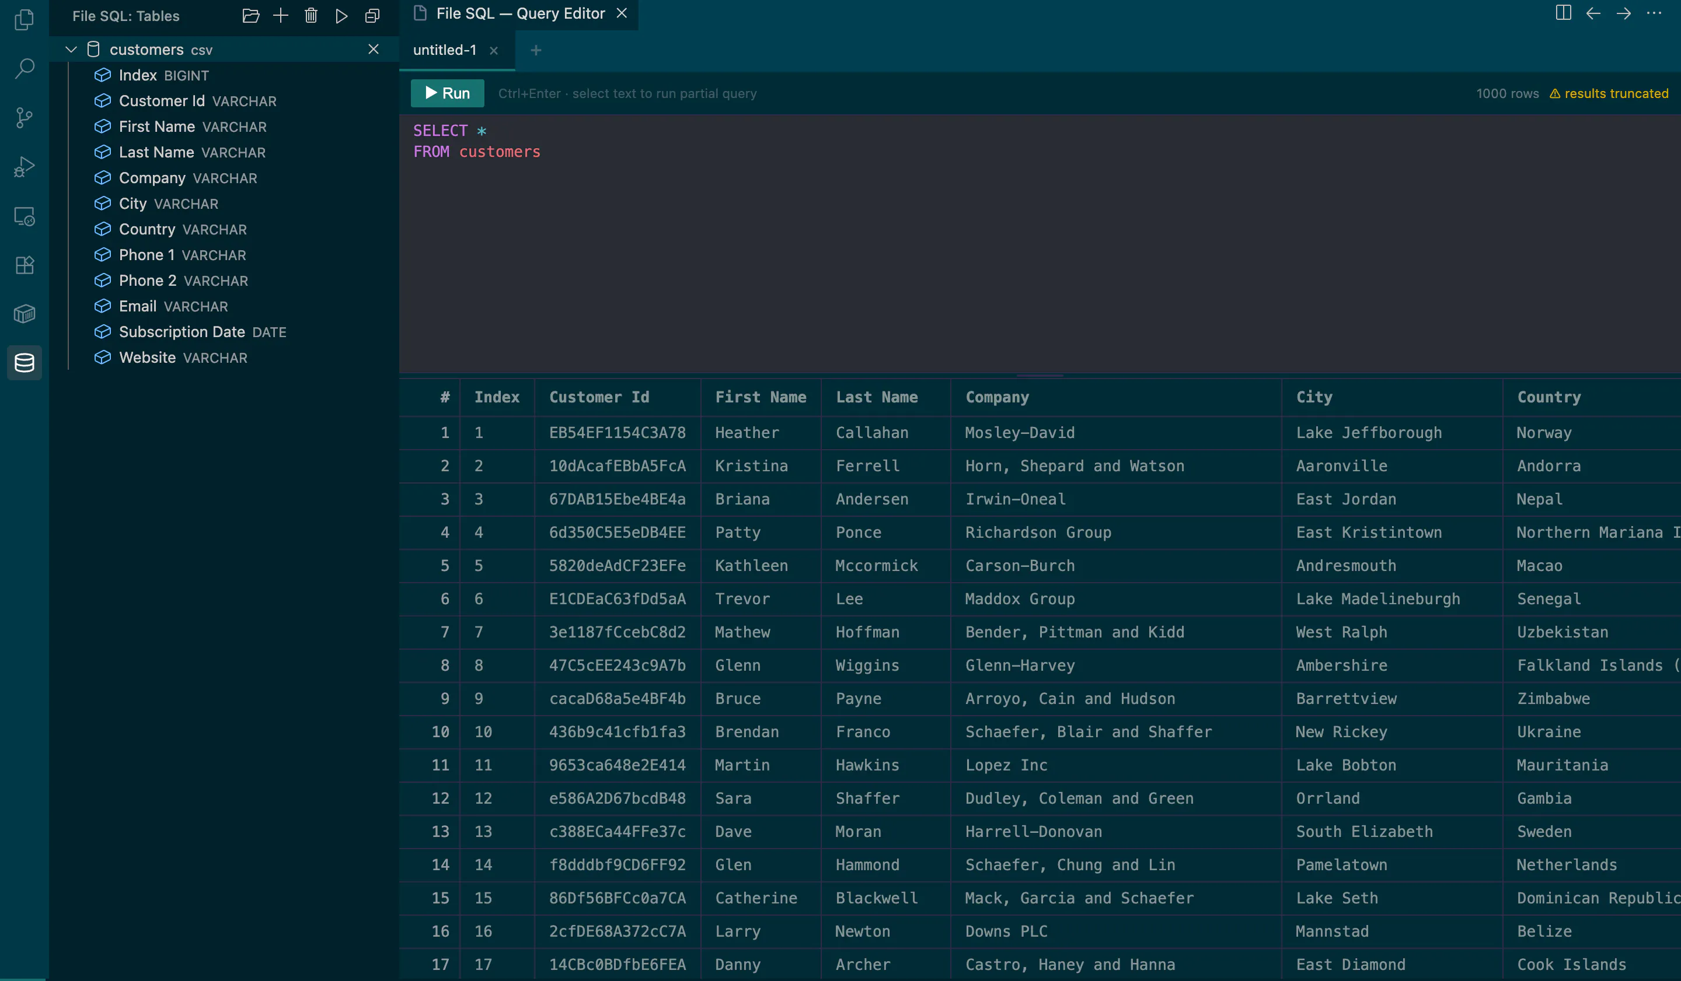The image size is (1681, 981).
Task: Switch to File SQL Query Editor tab
Action: 519,14
